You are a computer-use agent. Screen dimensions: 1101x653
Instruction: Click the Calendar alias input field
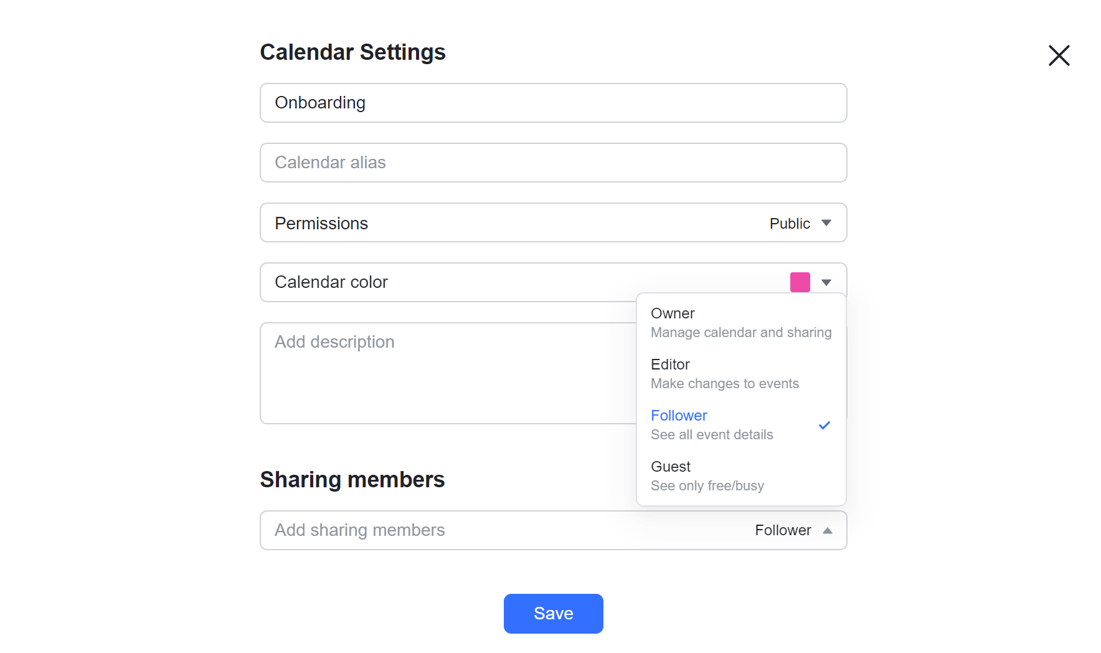coord(553,163)
